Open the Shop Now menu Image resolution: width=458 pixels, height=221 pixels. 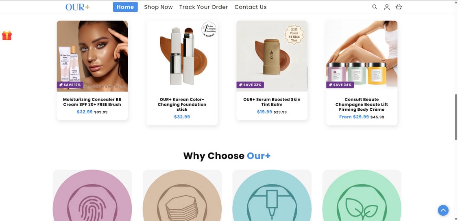(158, 7)
